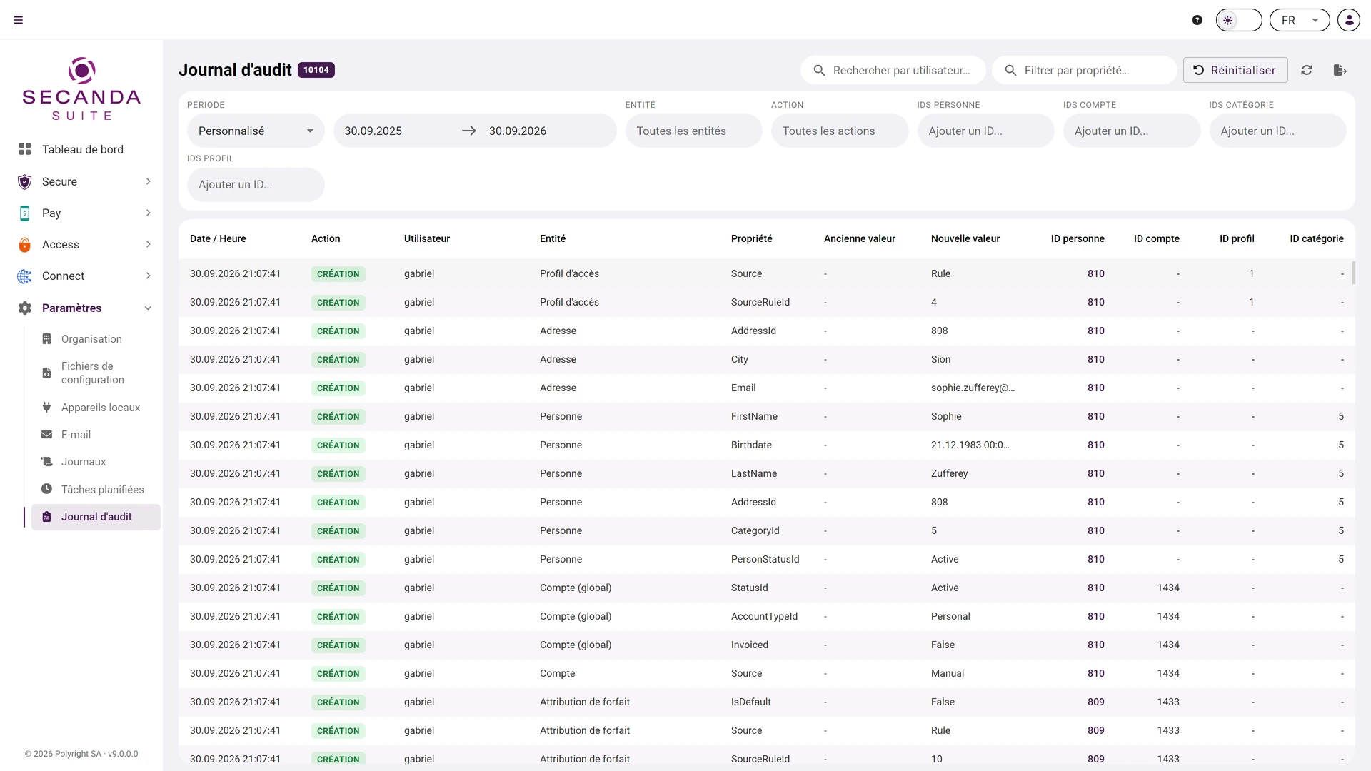Click the Journal d'audit clipboard icon

pyautogui.click(x=46, y=517)
